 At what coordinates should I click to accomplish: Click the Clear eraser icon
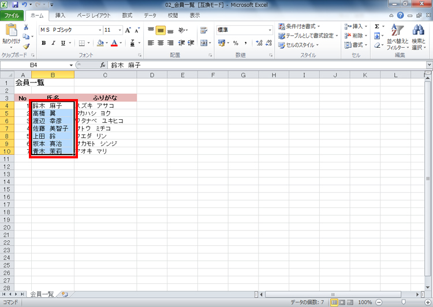377,45
